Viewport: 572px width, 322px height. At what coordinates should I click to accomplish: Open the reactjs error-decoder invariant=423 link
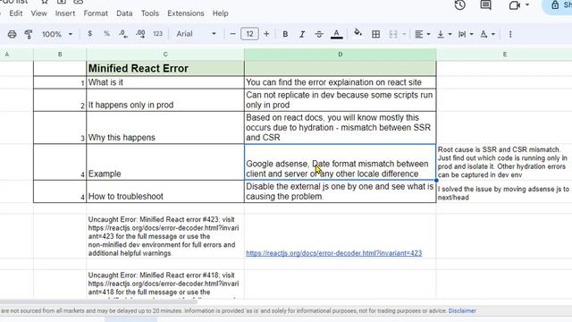(x=333, y=253)
